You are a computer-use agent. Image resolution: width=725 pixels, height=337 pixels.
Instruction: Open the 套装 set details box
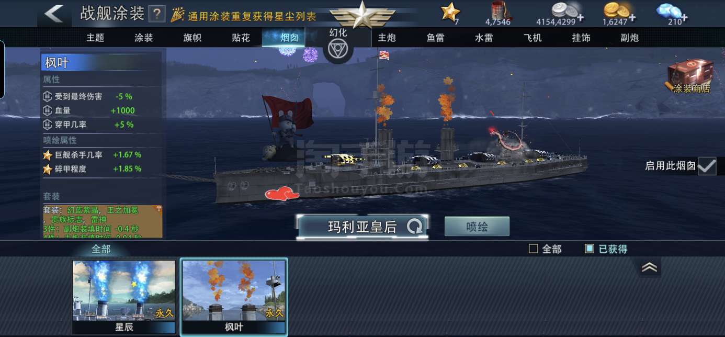(103, 221)
